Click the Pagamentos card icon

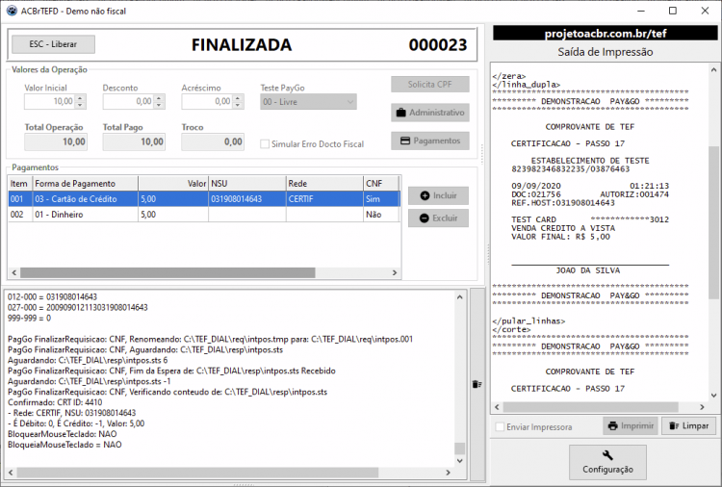tap(404, 141)
